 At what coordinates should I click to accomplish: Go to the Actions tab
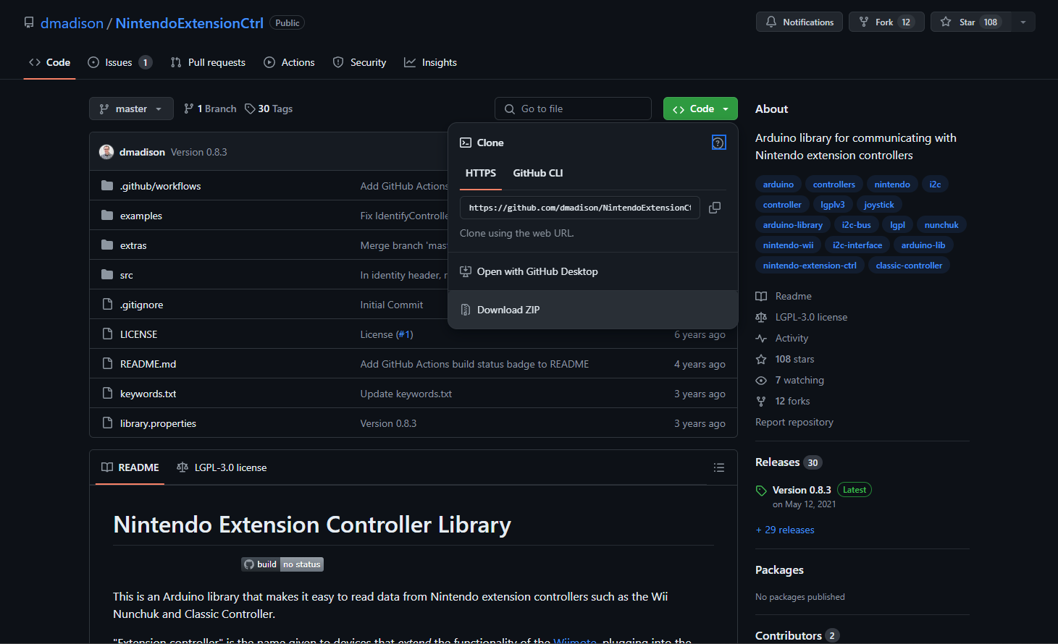pyautogui.click(x=289, y=62)
